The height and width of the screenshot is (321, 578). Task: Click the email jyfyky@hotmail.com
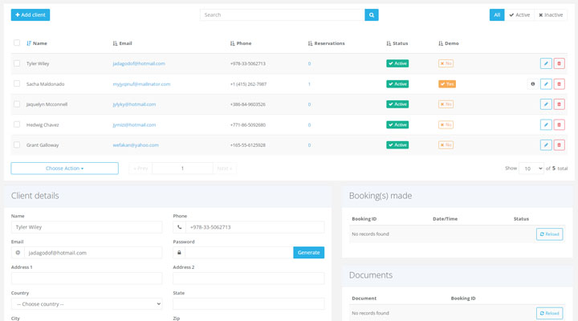134,104
